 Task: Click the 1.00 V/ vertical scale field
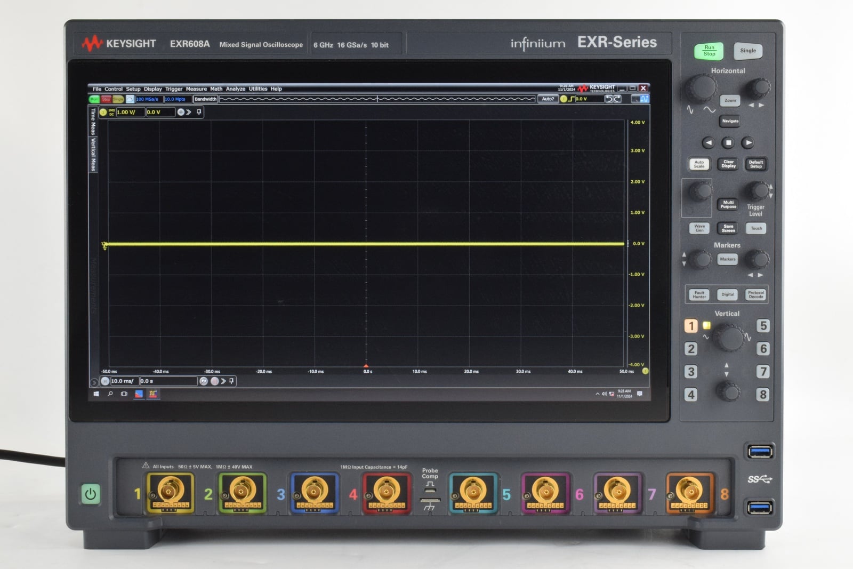(x=130, y=112)
